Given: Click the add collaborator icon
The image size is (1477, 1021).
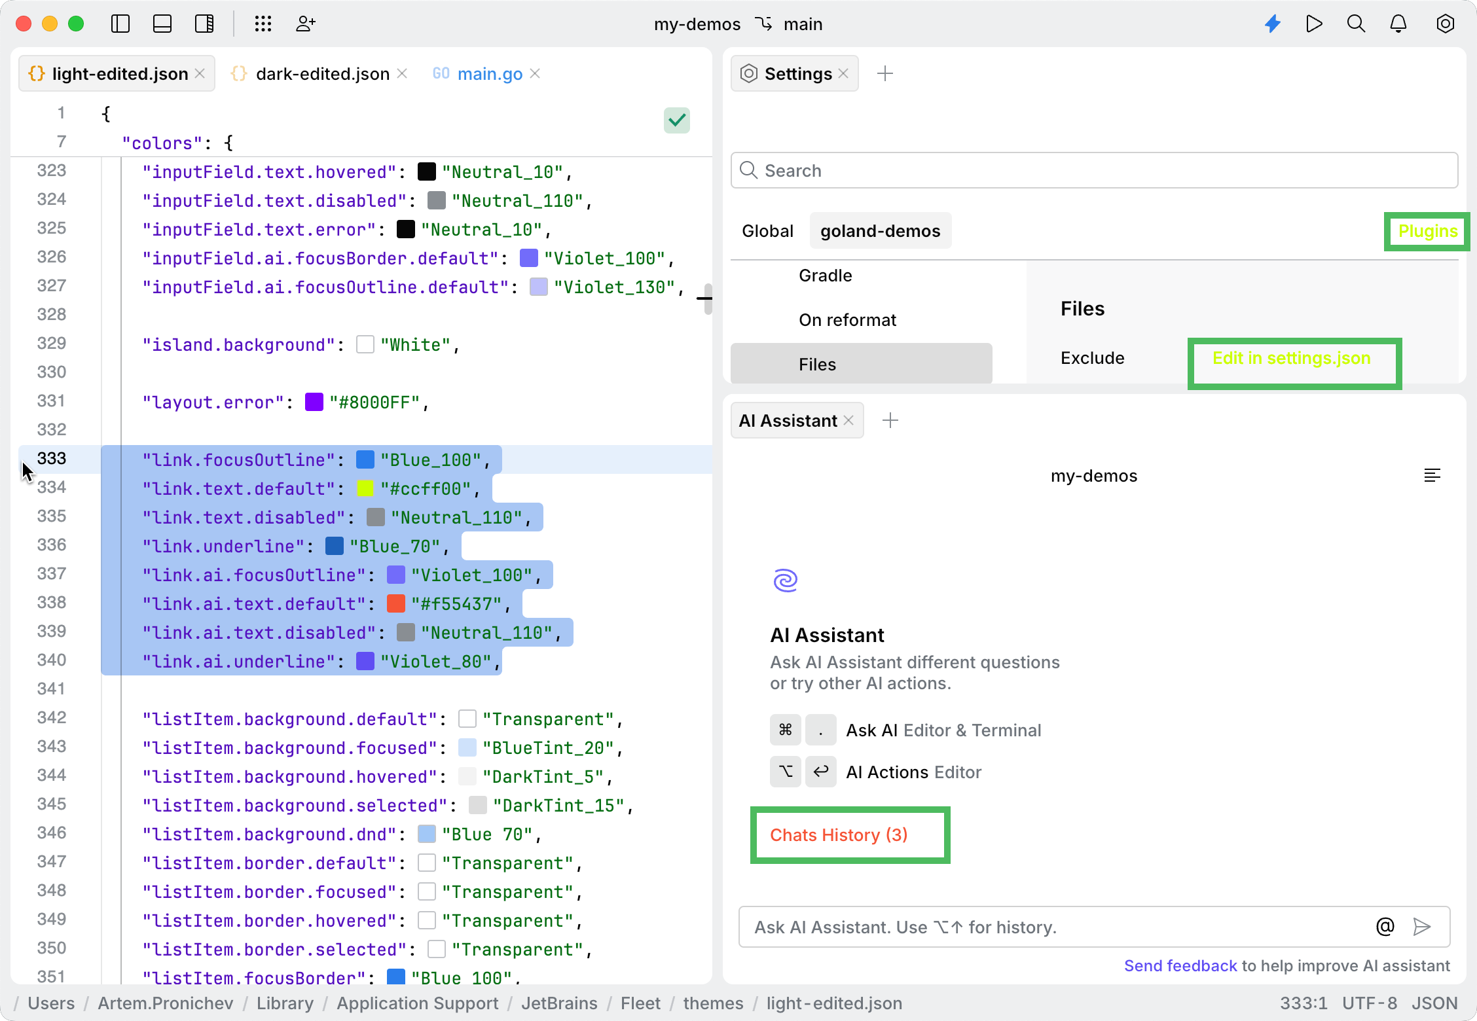Looking at the screenshot, I should [x=305, y=24].
